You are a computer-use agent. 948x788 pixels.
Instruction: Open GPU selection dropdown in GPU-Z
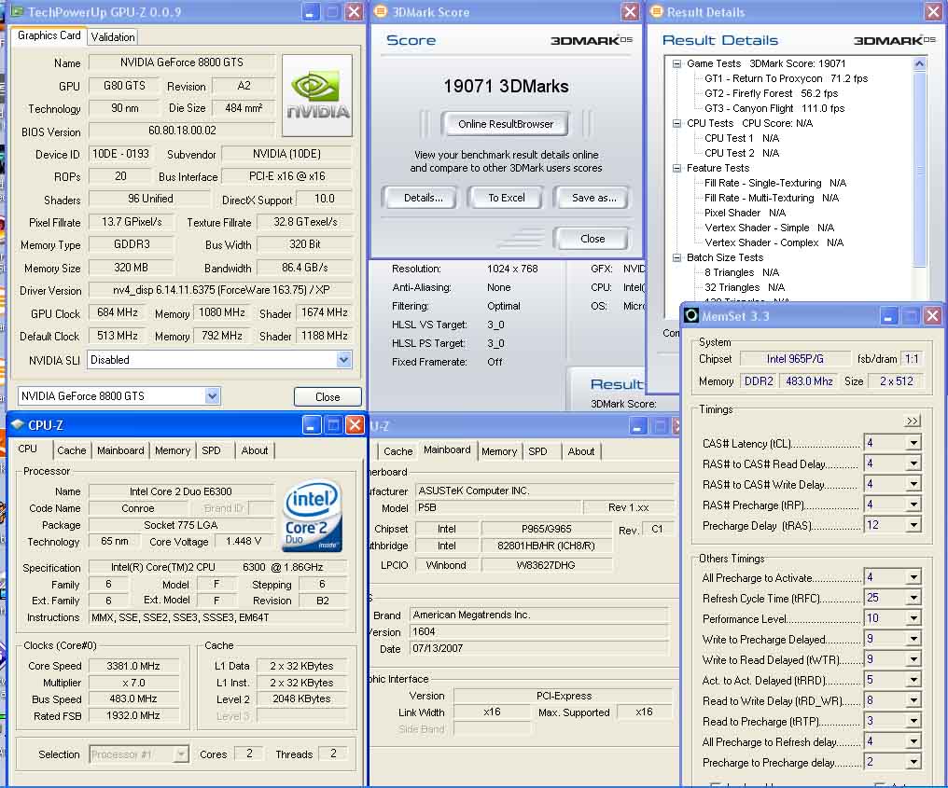(x=212, y=395)
